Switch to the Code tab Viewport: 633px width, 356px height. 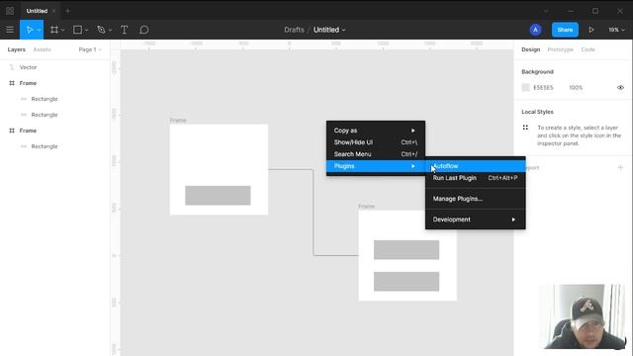click(x=588, y=49)
